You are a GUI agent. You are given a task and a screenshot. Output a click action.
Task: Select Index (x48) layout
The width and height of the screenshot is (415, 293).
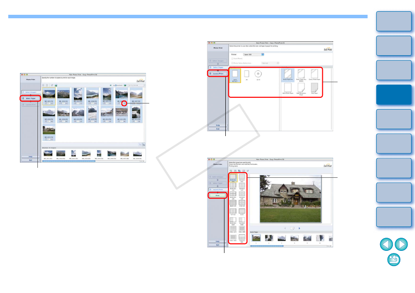[x=242, y=229]
